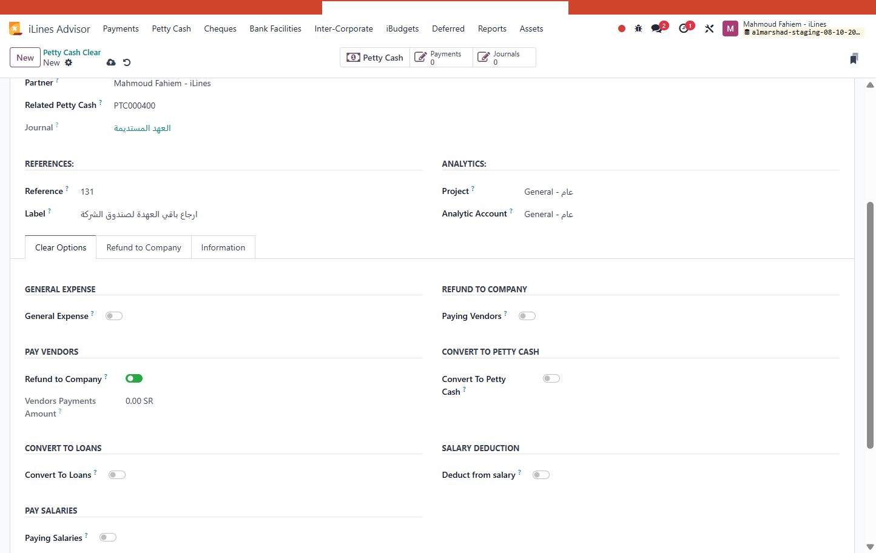Save record with cloud upload icon

click(111, 62)
